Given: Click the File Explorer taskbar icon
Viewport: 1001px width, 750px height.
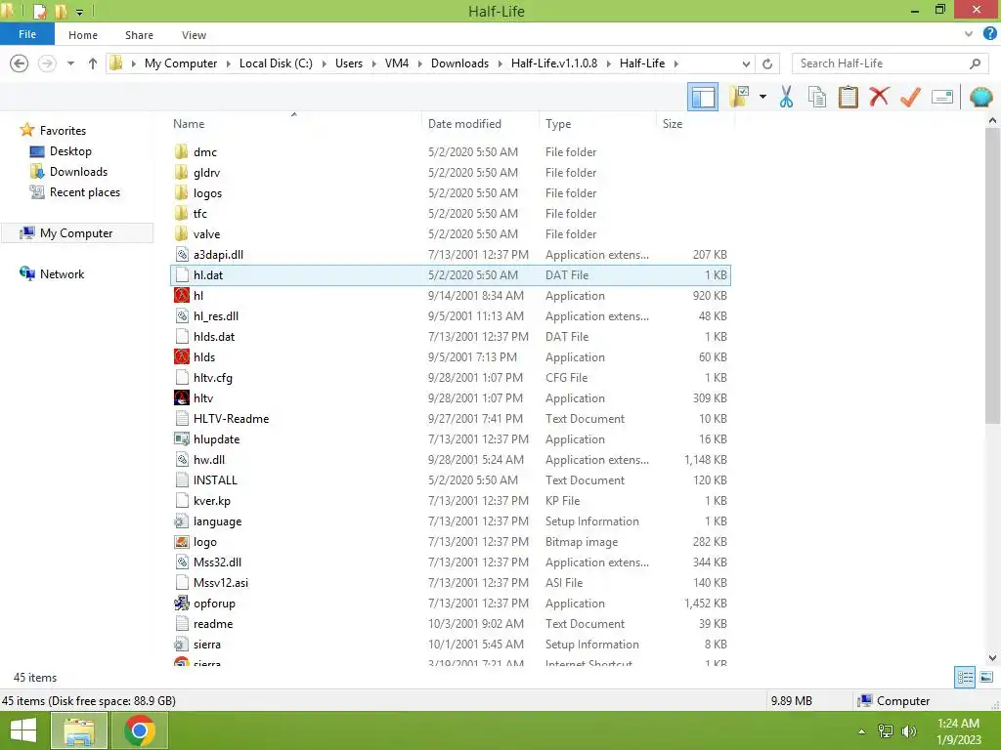Looking at the screenshot, I should click(x=78, y=730).
